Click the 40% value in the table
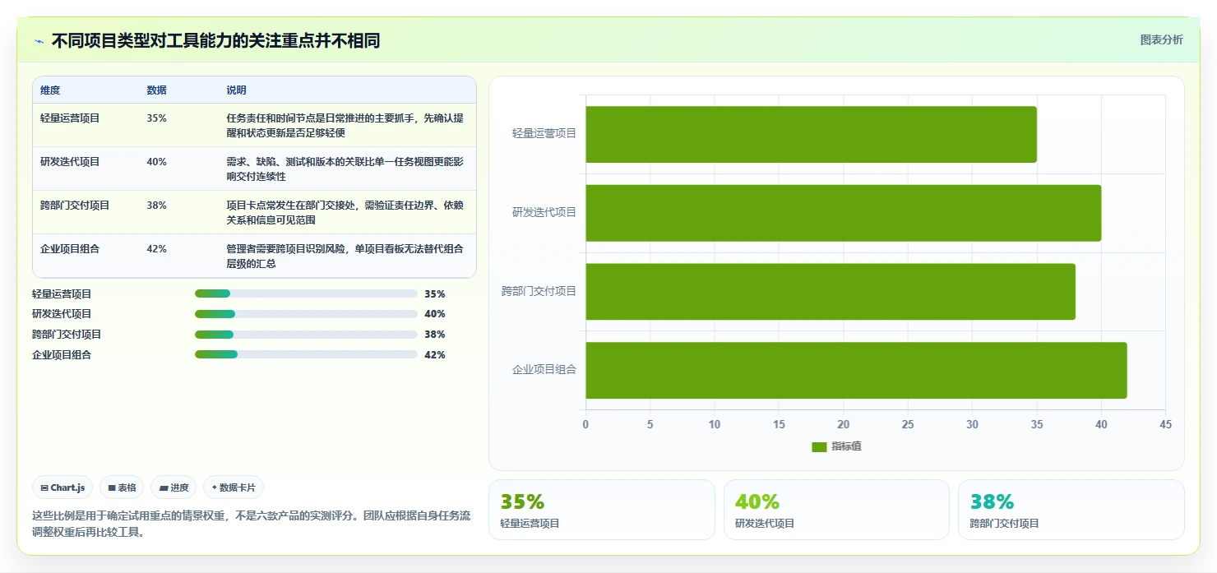 click(156, 162)
